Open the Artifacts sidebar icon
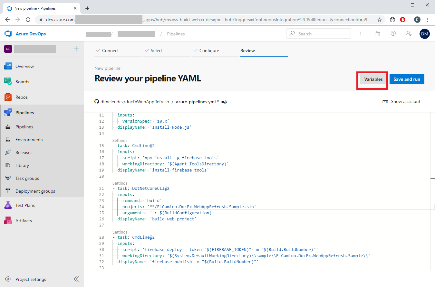This screenshot has height=287, width=435. [x=8, y=221]
